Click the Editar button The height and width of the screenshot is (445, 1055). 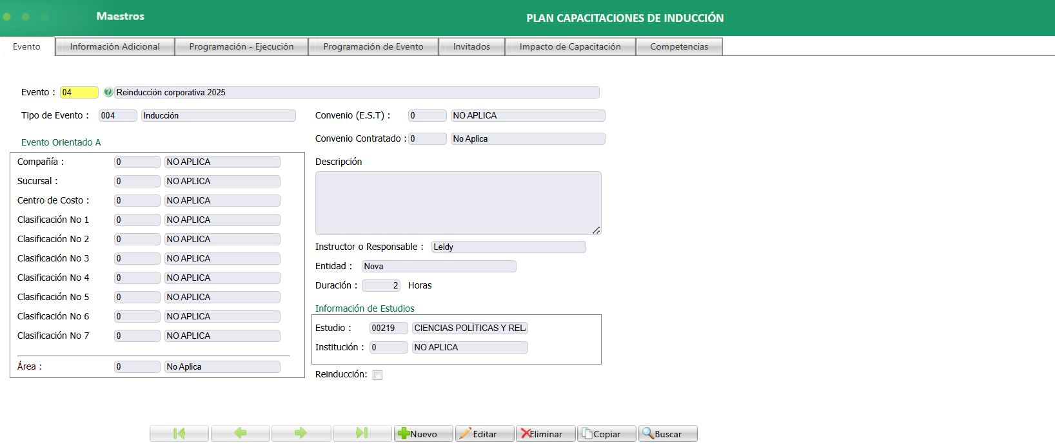pyautogui.click(x=484, y=433)
